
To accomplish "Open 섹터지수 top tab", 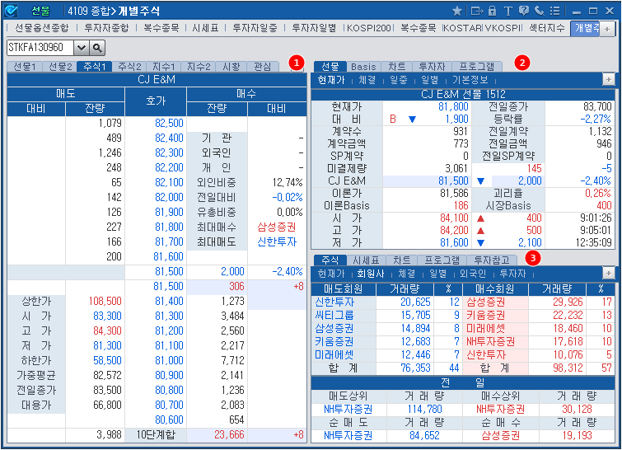I will coord(547,28).
